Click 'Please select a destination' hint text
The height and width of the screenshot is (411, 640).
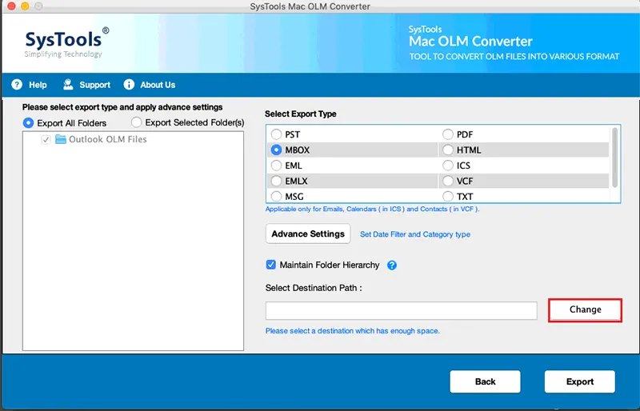tap(353, 331)
